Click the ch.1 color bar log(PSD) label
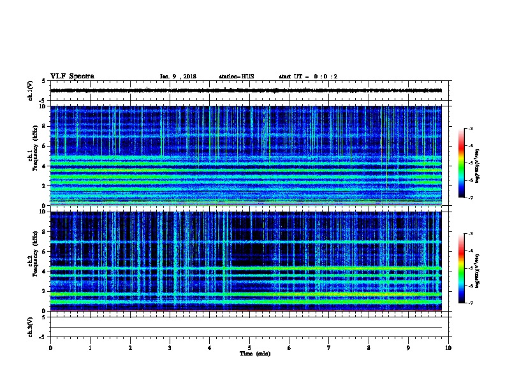Viewport: 505px width, 390px height. point(477,166)
